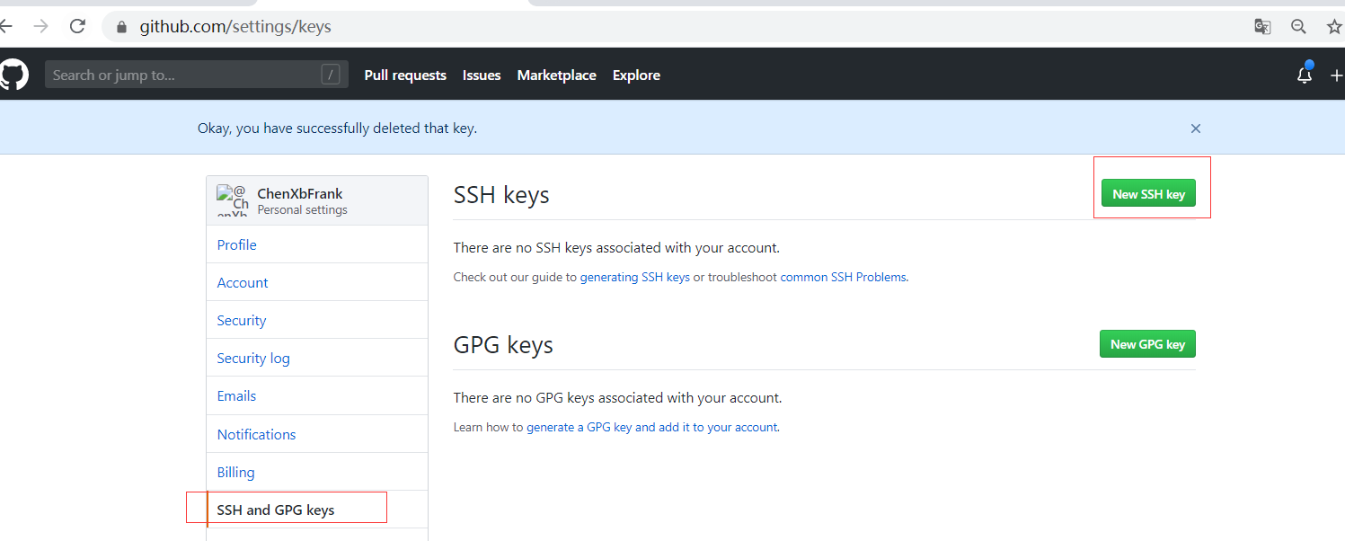
Task: Open Pull requests in top navigation
Action: pos(405,75)
